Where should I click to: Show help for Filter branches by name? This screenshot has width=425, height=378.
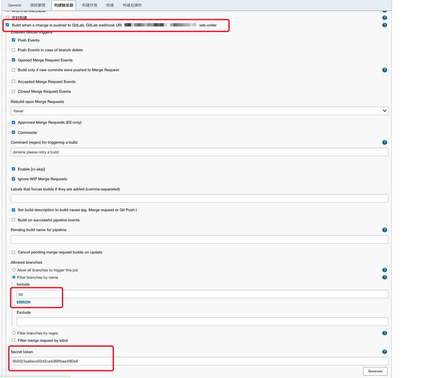384,277
